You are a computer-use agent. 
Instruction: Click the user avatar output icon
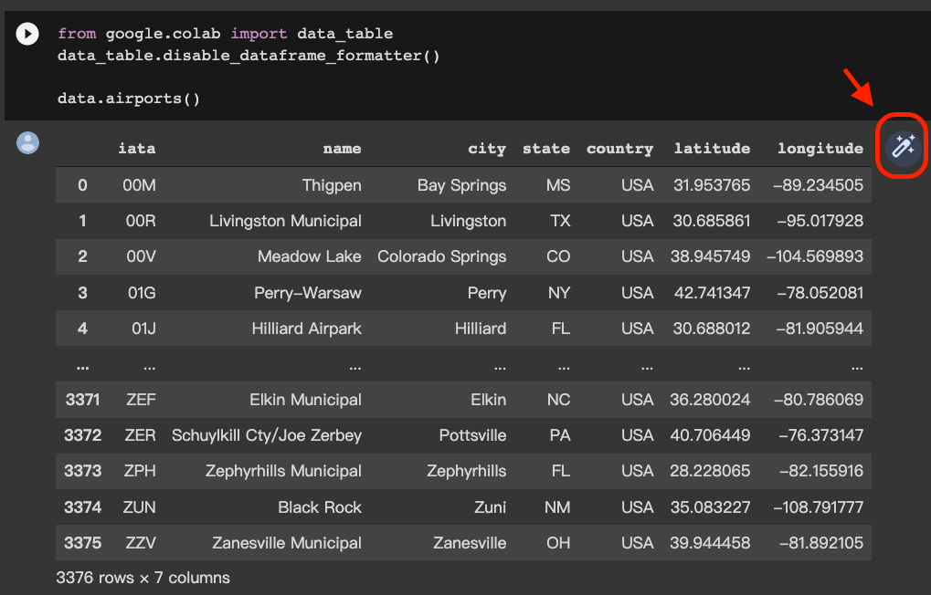coord(28,142)
